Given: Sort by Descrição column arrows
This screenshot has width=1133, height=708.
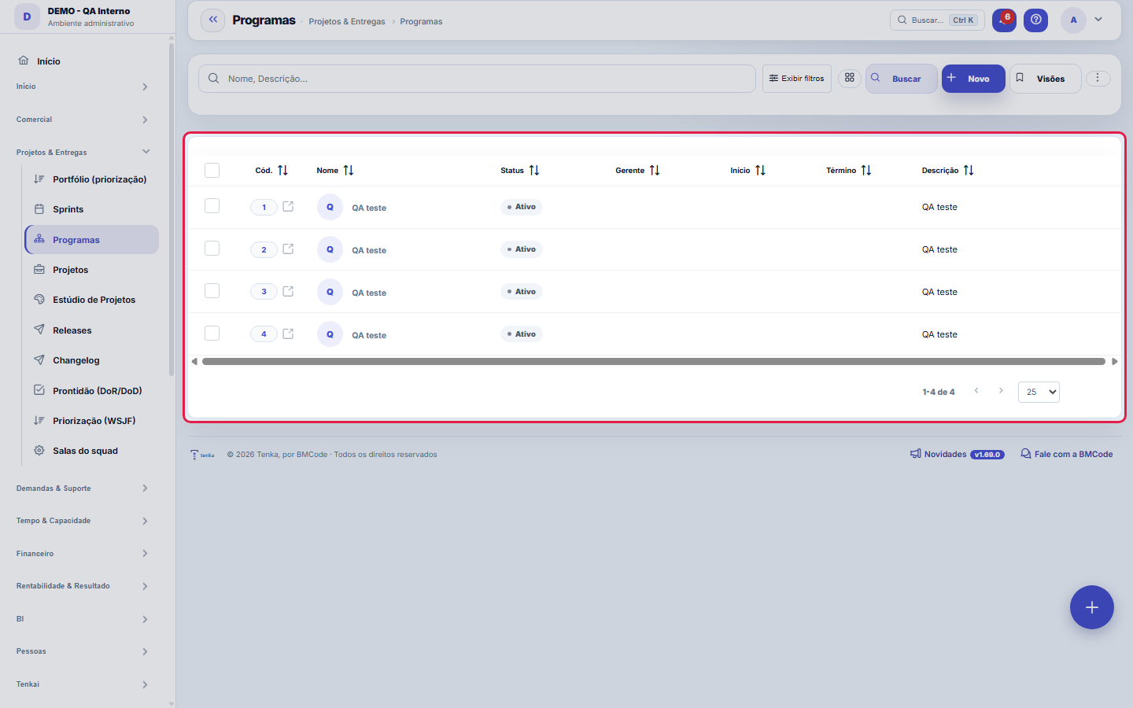Looking at the screenshot, I should point(969,170).
